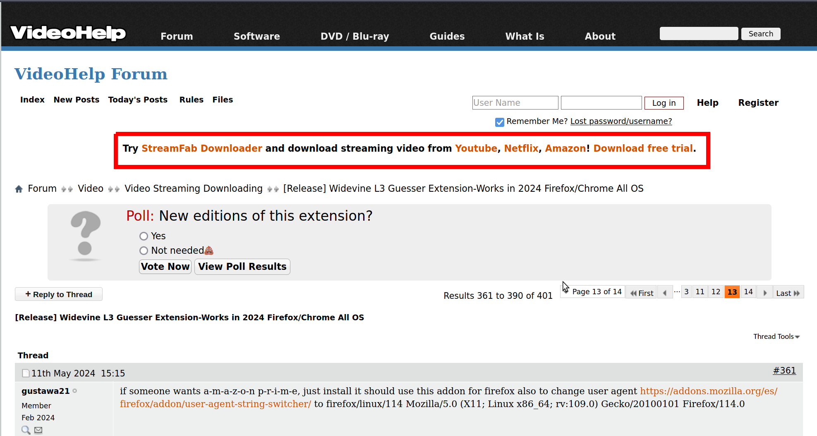Click the Amazon link in the banner

coord(565,148)
